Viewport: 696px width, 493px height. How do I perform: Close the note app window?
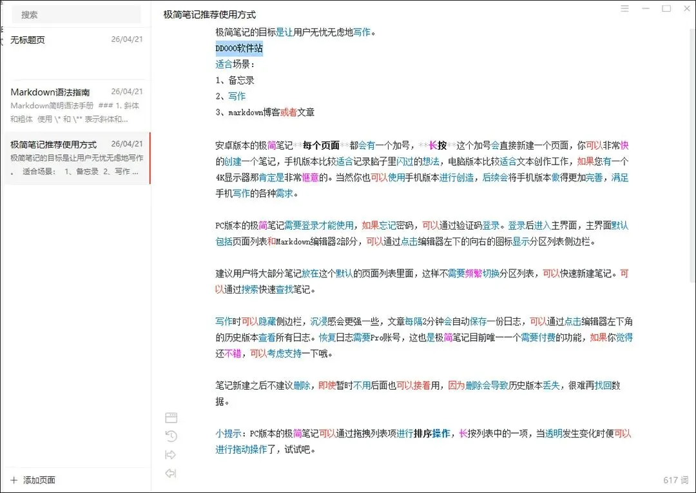687,8
